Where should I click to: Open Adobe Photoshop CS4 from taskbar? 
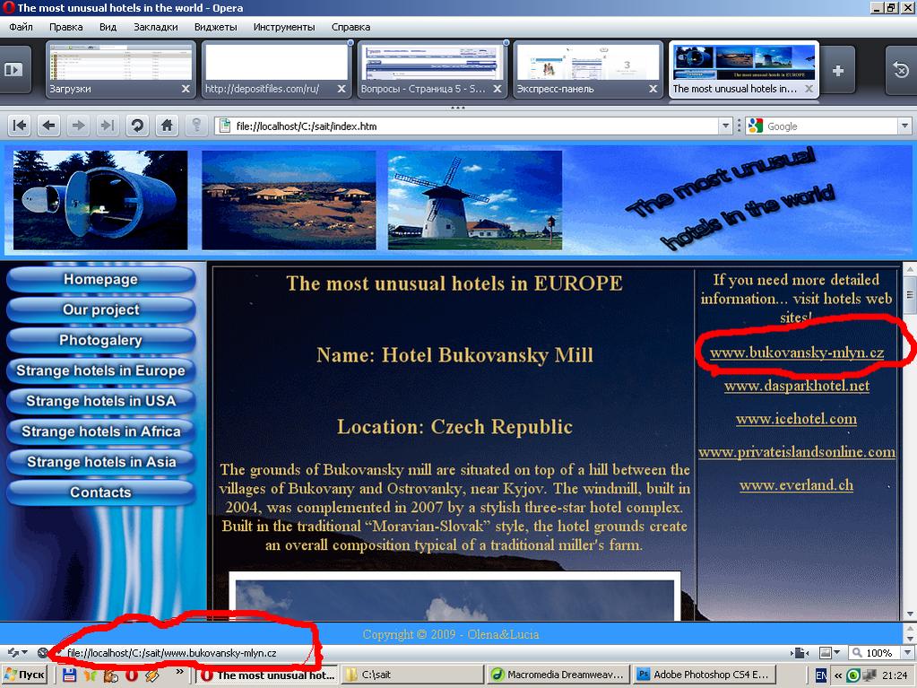[x=702, y=675]
